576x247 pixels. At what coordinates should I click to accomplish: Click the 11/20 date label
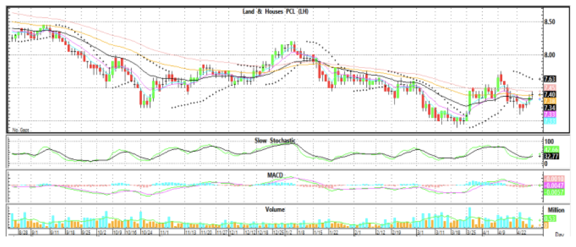tap(207, 232)
